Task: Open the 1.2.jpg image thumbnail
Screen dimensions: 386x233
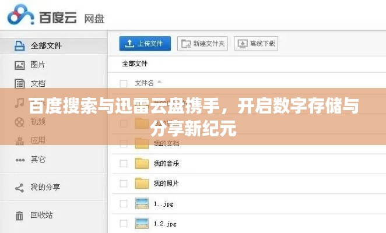Action: (142, 223)
